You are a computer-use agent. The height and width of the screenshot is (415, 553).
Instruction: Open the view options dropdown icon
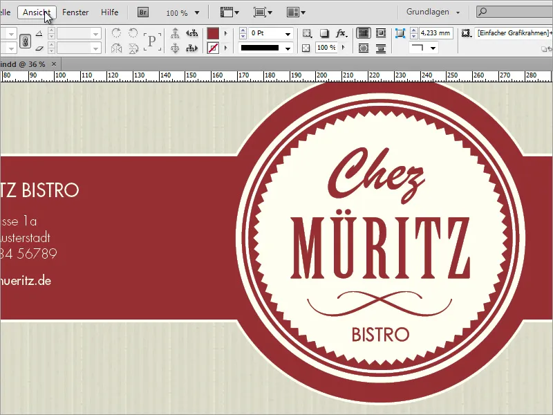click(229, 12)
